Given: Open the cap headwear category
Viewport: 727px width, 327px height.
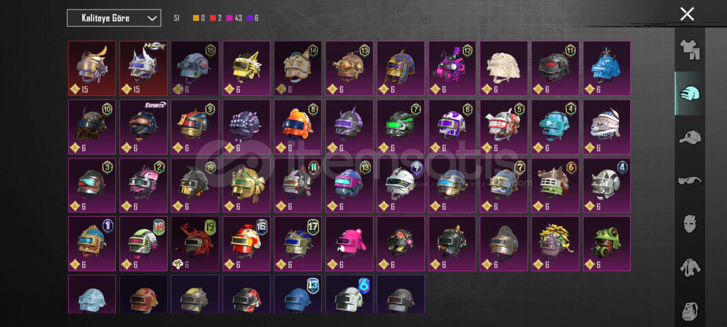Looking at the screenshot, I should pos(690,137).
